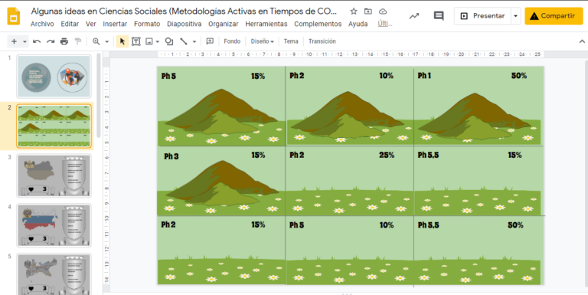Click the move to folder icon

(x=368, y=11)
